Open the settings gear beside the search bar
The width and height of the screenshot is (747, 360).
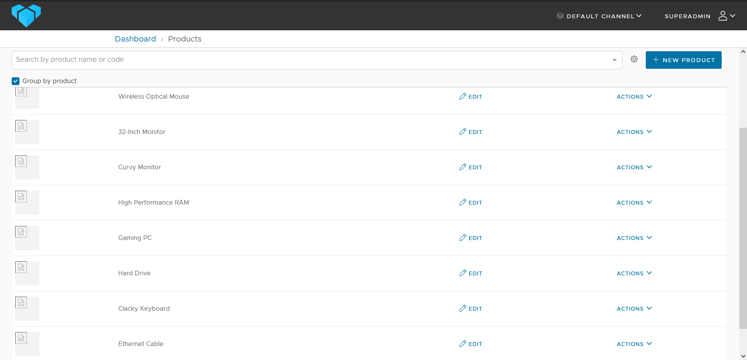coord(634,59)
